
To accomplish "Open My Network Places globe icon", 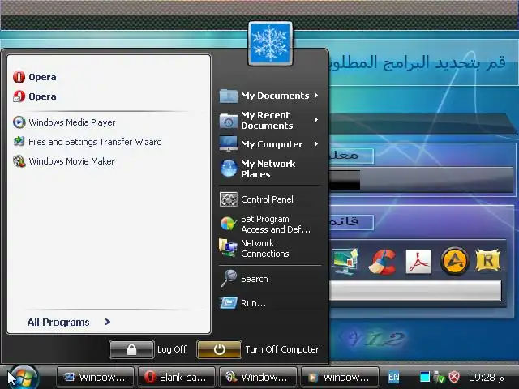I will (x=229, y=169).
